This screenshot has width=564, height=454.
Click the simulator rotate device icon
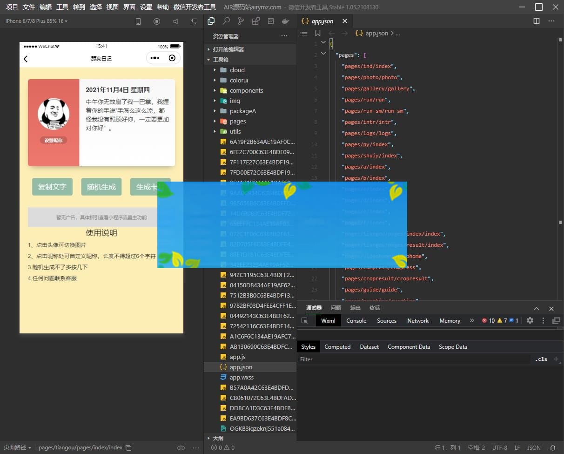(x=138, y=21)
